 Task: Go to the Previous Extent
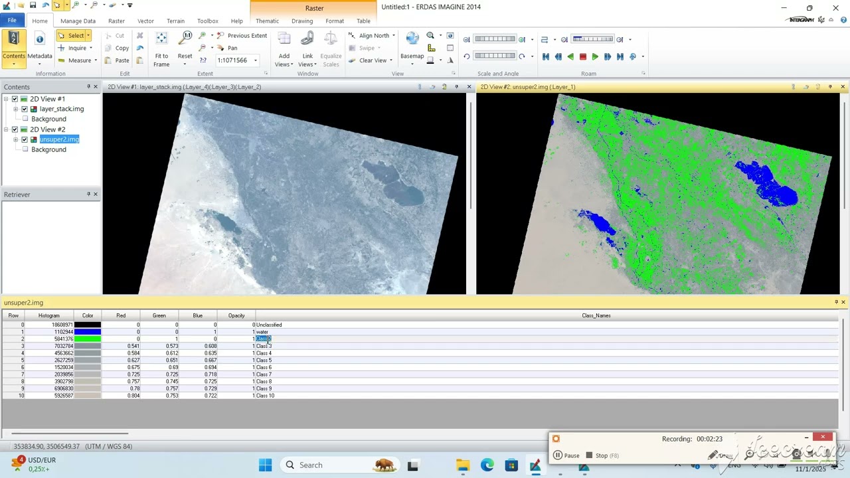click(x=242, y=35)
